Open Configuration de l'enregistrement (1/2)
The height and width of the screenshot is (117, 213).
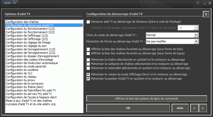(x=44, y=49)
